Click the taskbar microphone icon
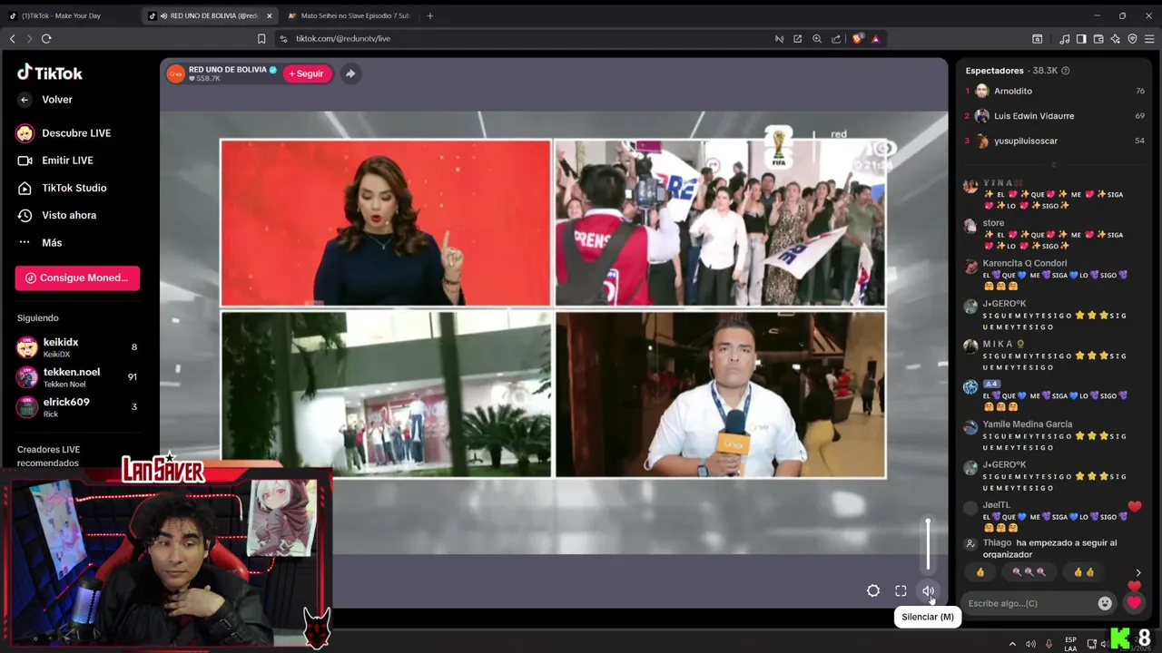Screen dimensions: 1162x653 [1049, 644]
